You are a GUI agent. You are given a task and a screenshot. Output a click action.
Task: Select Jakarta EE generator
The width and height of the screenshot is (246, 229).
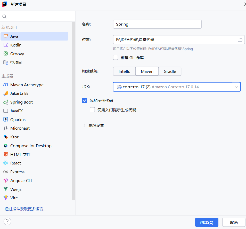coord(34,93)
